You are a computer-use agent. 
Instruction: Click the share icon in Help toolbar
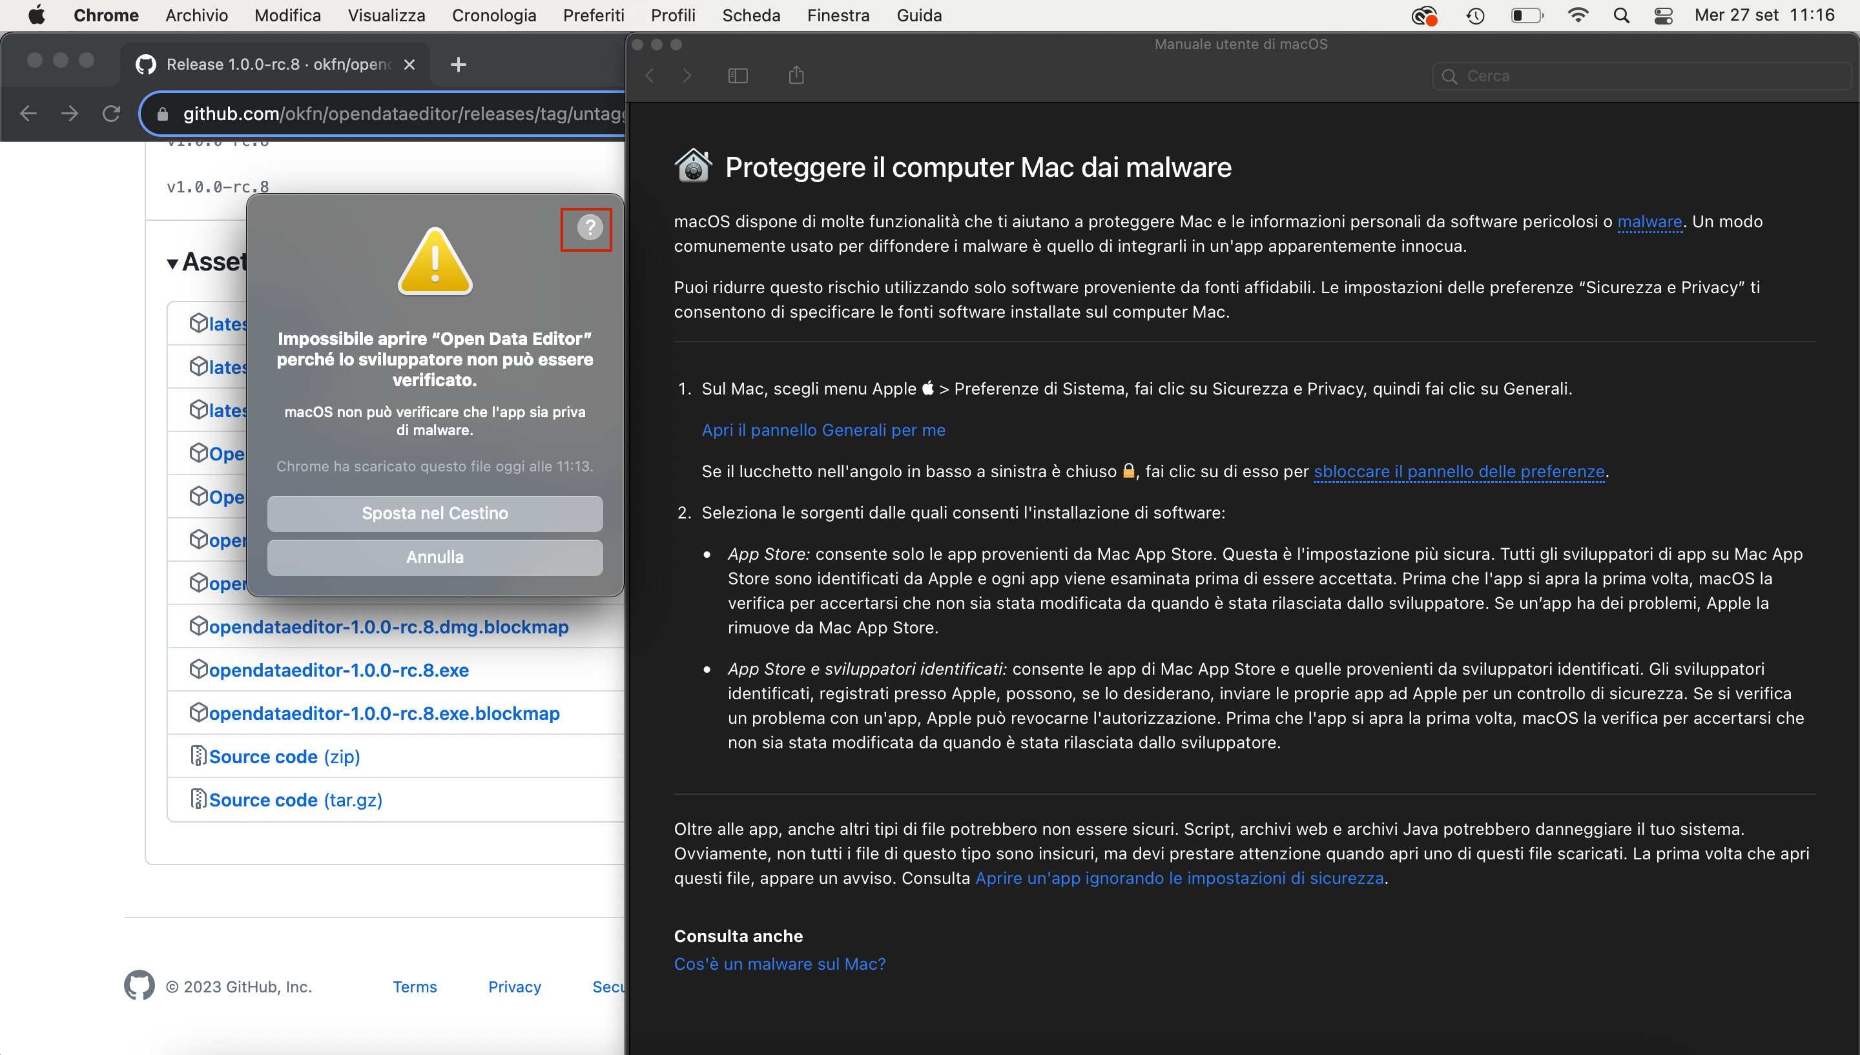tap(796, 76)
